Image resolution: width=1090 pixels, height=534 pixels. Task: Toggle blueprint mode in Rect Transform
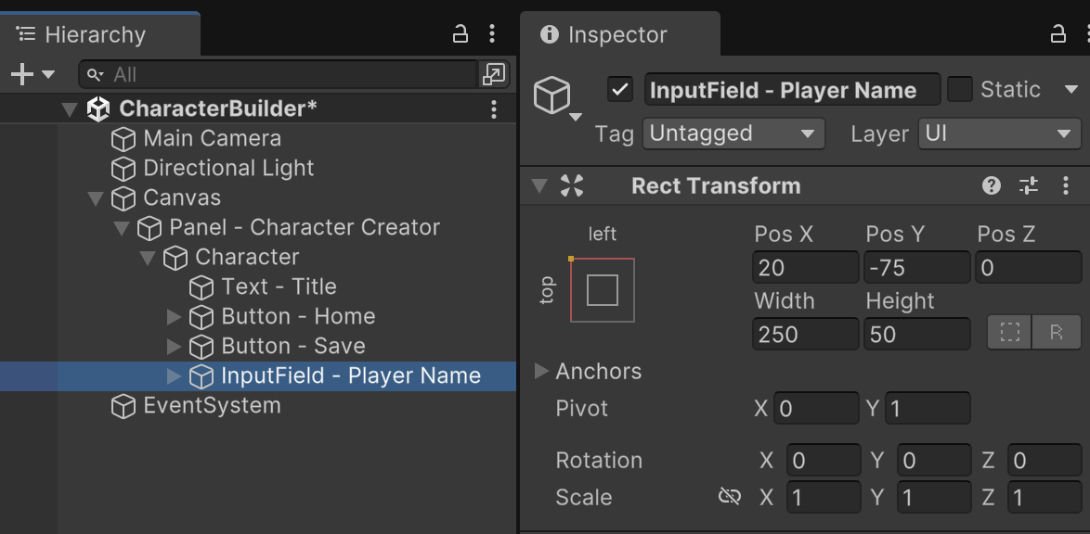click(1009, 333)
